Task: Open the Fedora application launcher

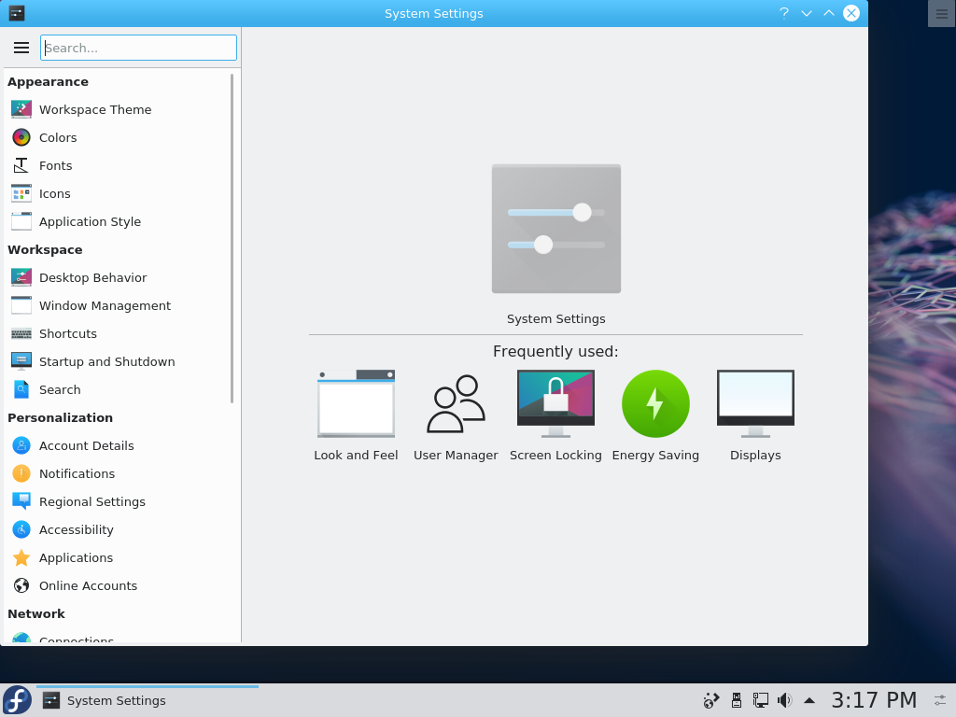Action: point(17,700)
